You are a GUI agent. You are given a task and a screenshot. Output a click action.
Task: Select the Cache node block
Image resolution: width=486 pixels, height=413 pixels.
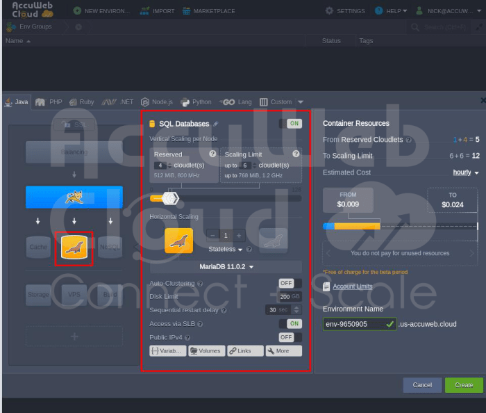click(x=38, y=247)
